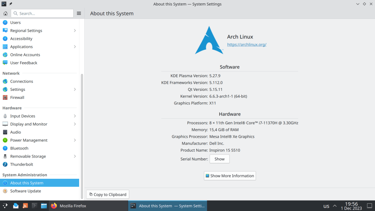Open Thunderbolt settings in Hardware section

[21, 164]
